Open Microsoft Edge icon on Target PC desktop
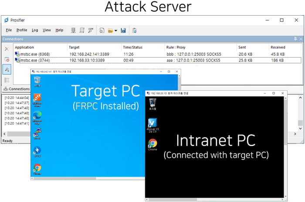Image resolution: width=305 pixels, height=202 pixels. pyautogui.click(x=37, y=118)
